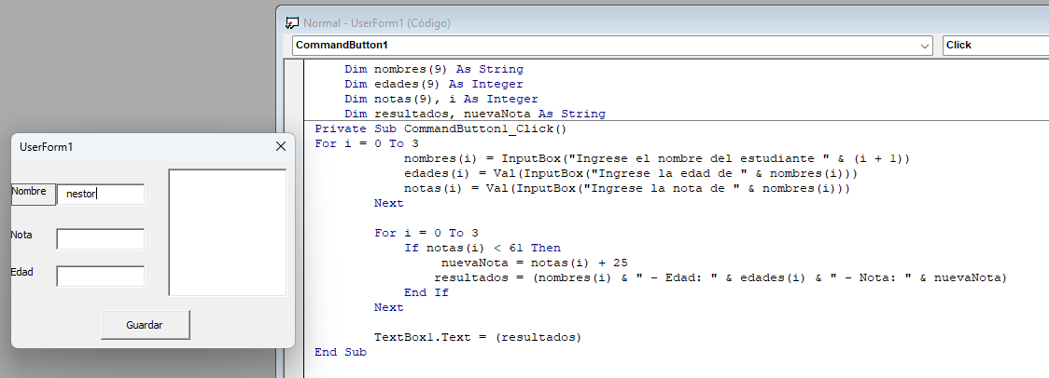This screenshot has height=378, width=1049.
Task: Click the nombres(i) = InputBox line
Action: 657,158
